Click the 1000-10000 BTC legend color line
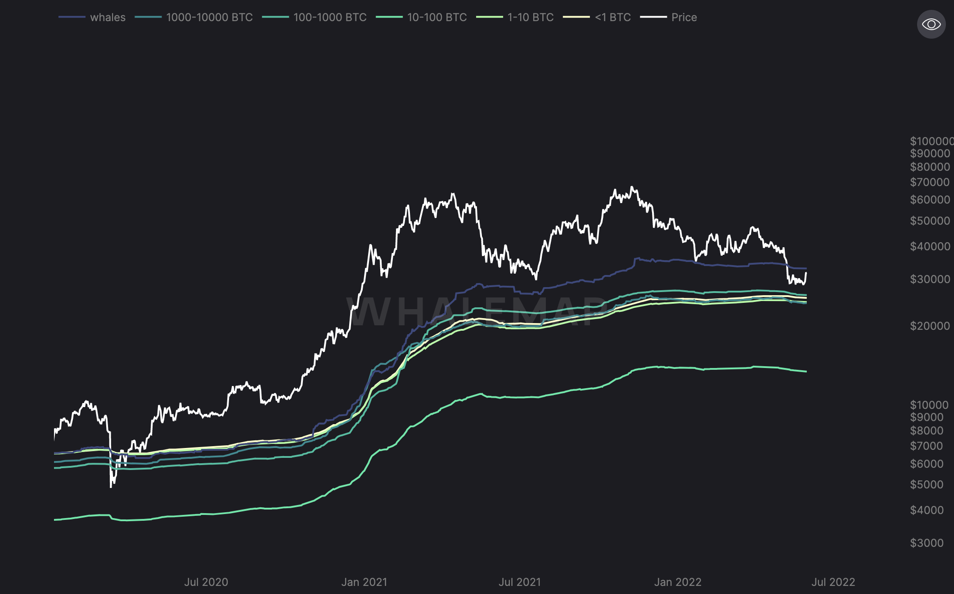The image size is (954, 594). tap(148, 17)
